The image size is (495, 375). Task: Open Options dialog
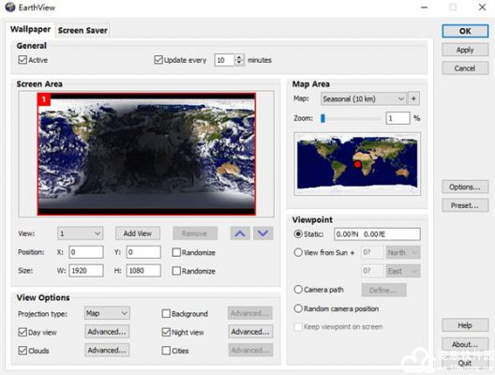465,187
